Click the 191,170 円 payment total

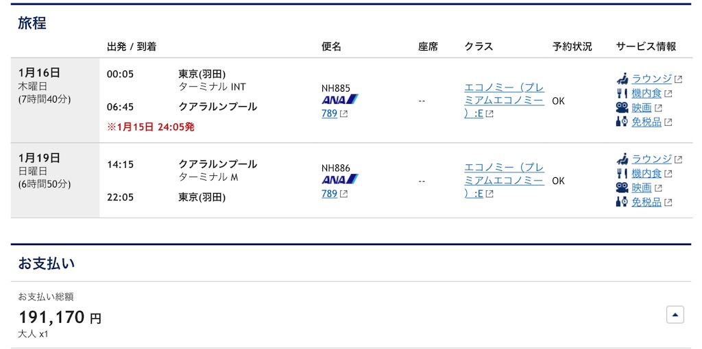(x=60, y=318)
